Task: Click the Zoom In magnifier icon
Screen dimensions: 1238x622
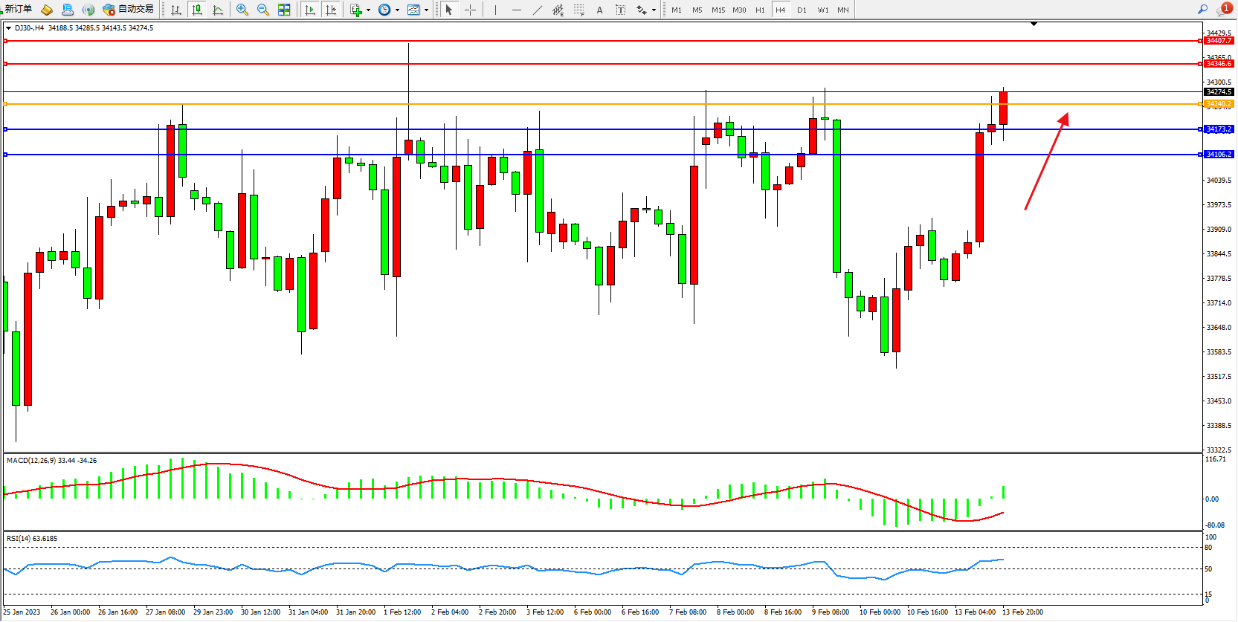Action: coord(242,10)
